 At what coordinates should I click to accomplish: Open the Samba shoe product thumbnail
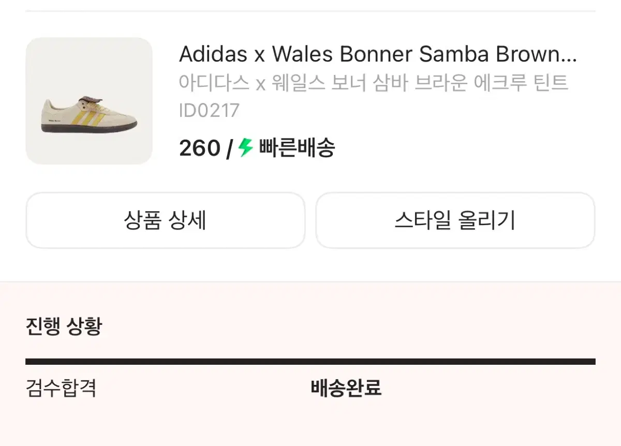pos(89,101)
